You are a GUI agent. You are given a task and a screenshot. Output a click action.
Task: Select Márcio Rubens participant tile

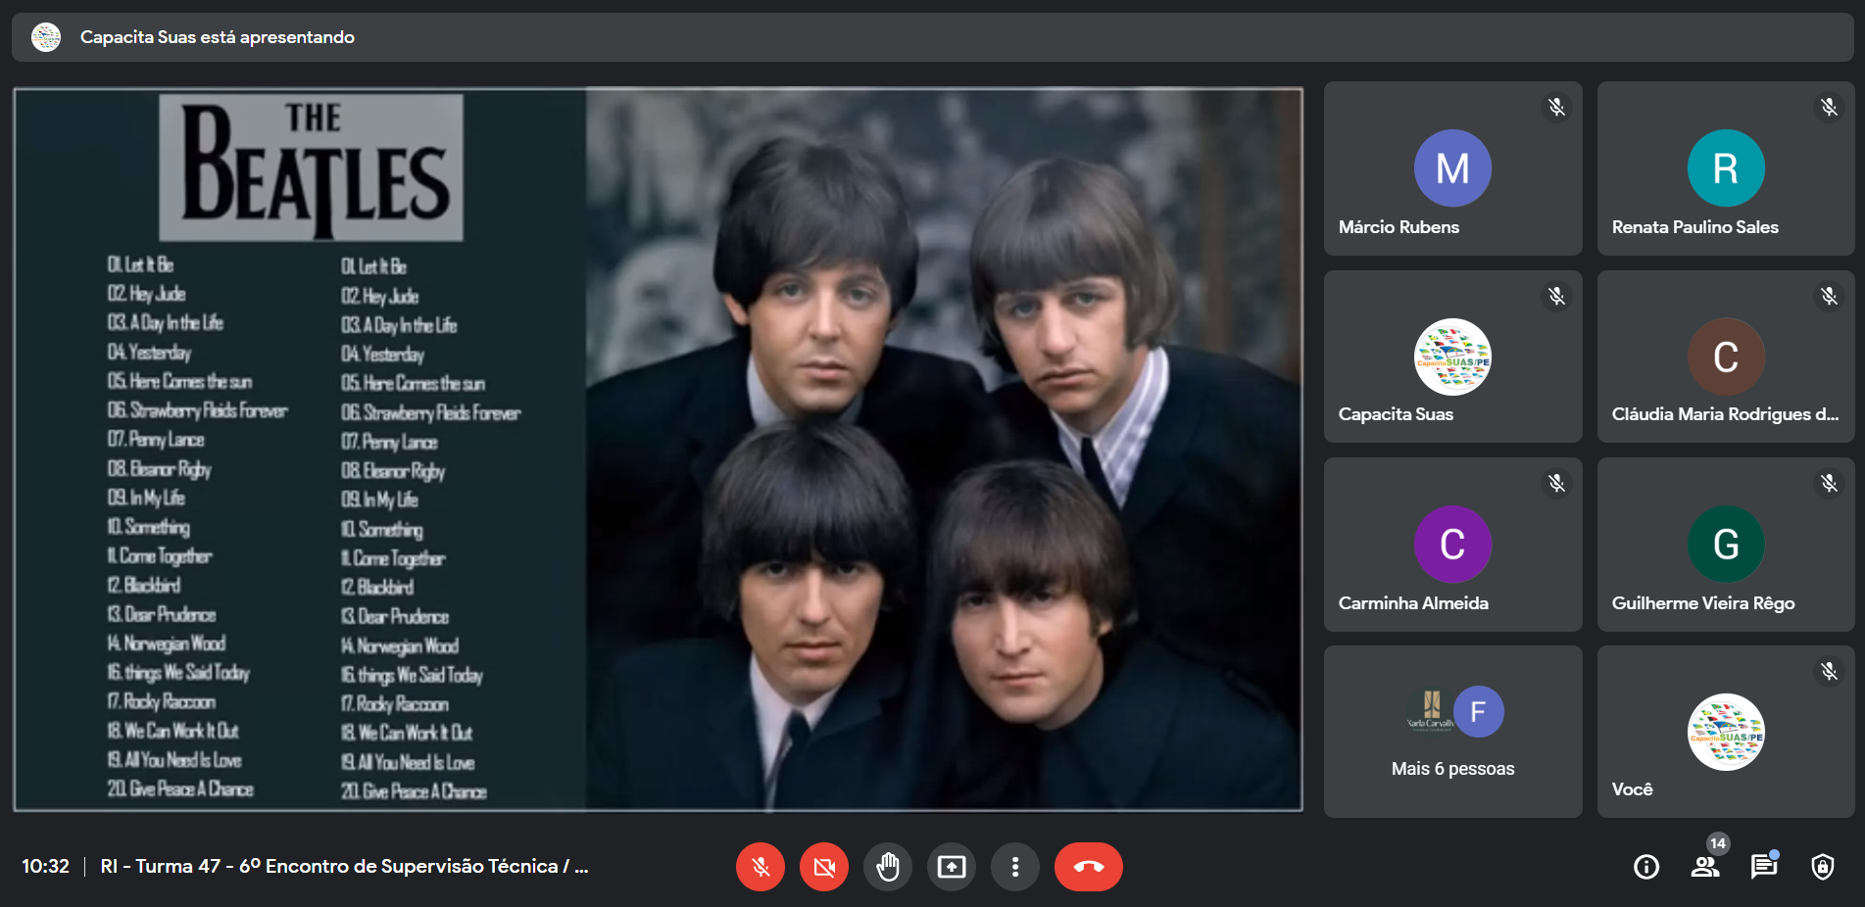pos(1452,168)
